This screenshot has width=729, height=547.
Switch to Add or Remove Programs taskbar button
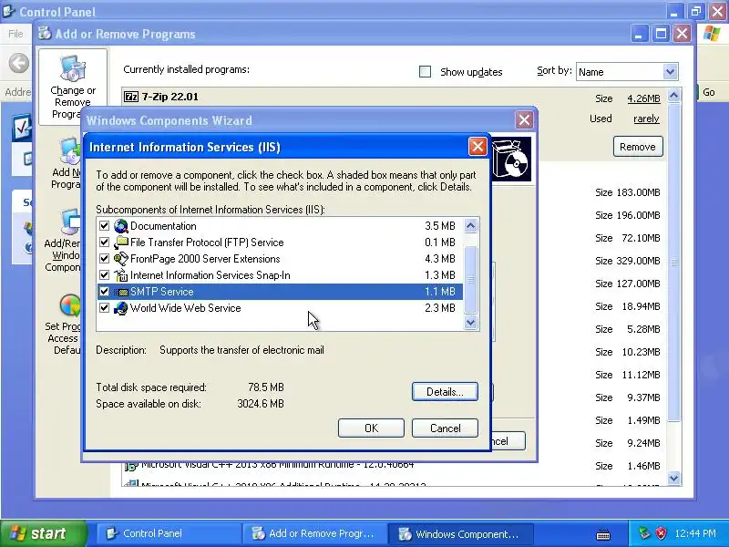click(313, 533)
